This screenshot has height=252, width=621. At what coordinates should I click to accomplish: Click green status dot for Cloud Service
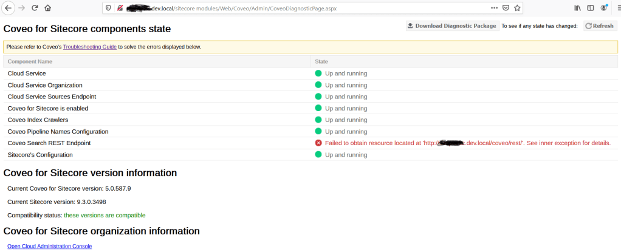coord(318,73)
